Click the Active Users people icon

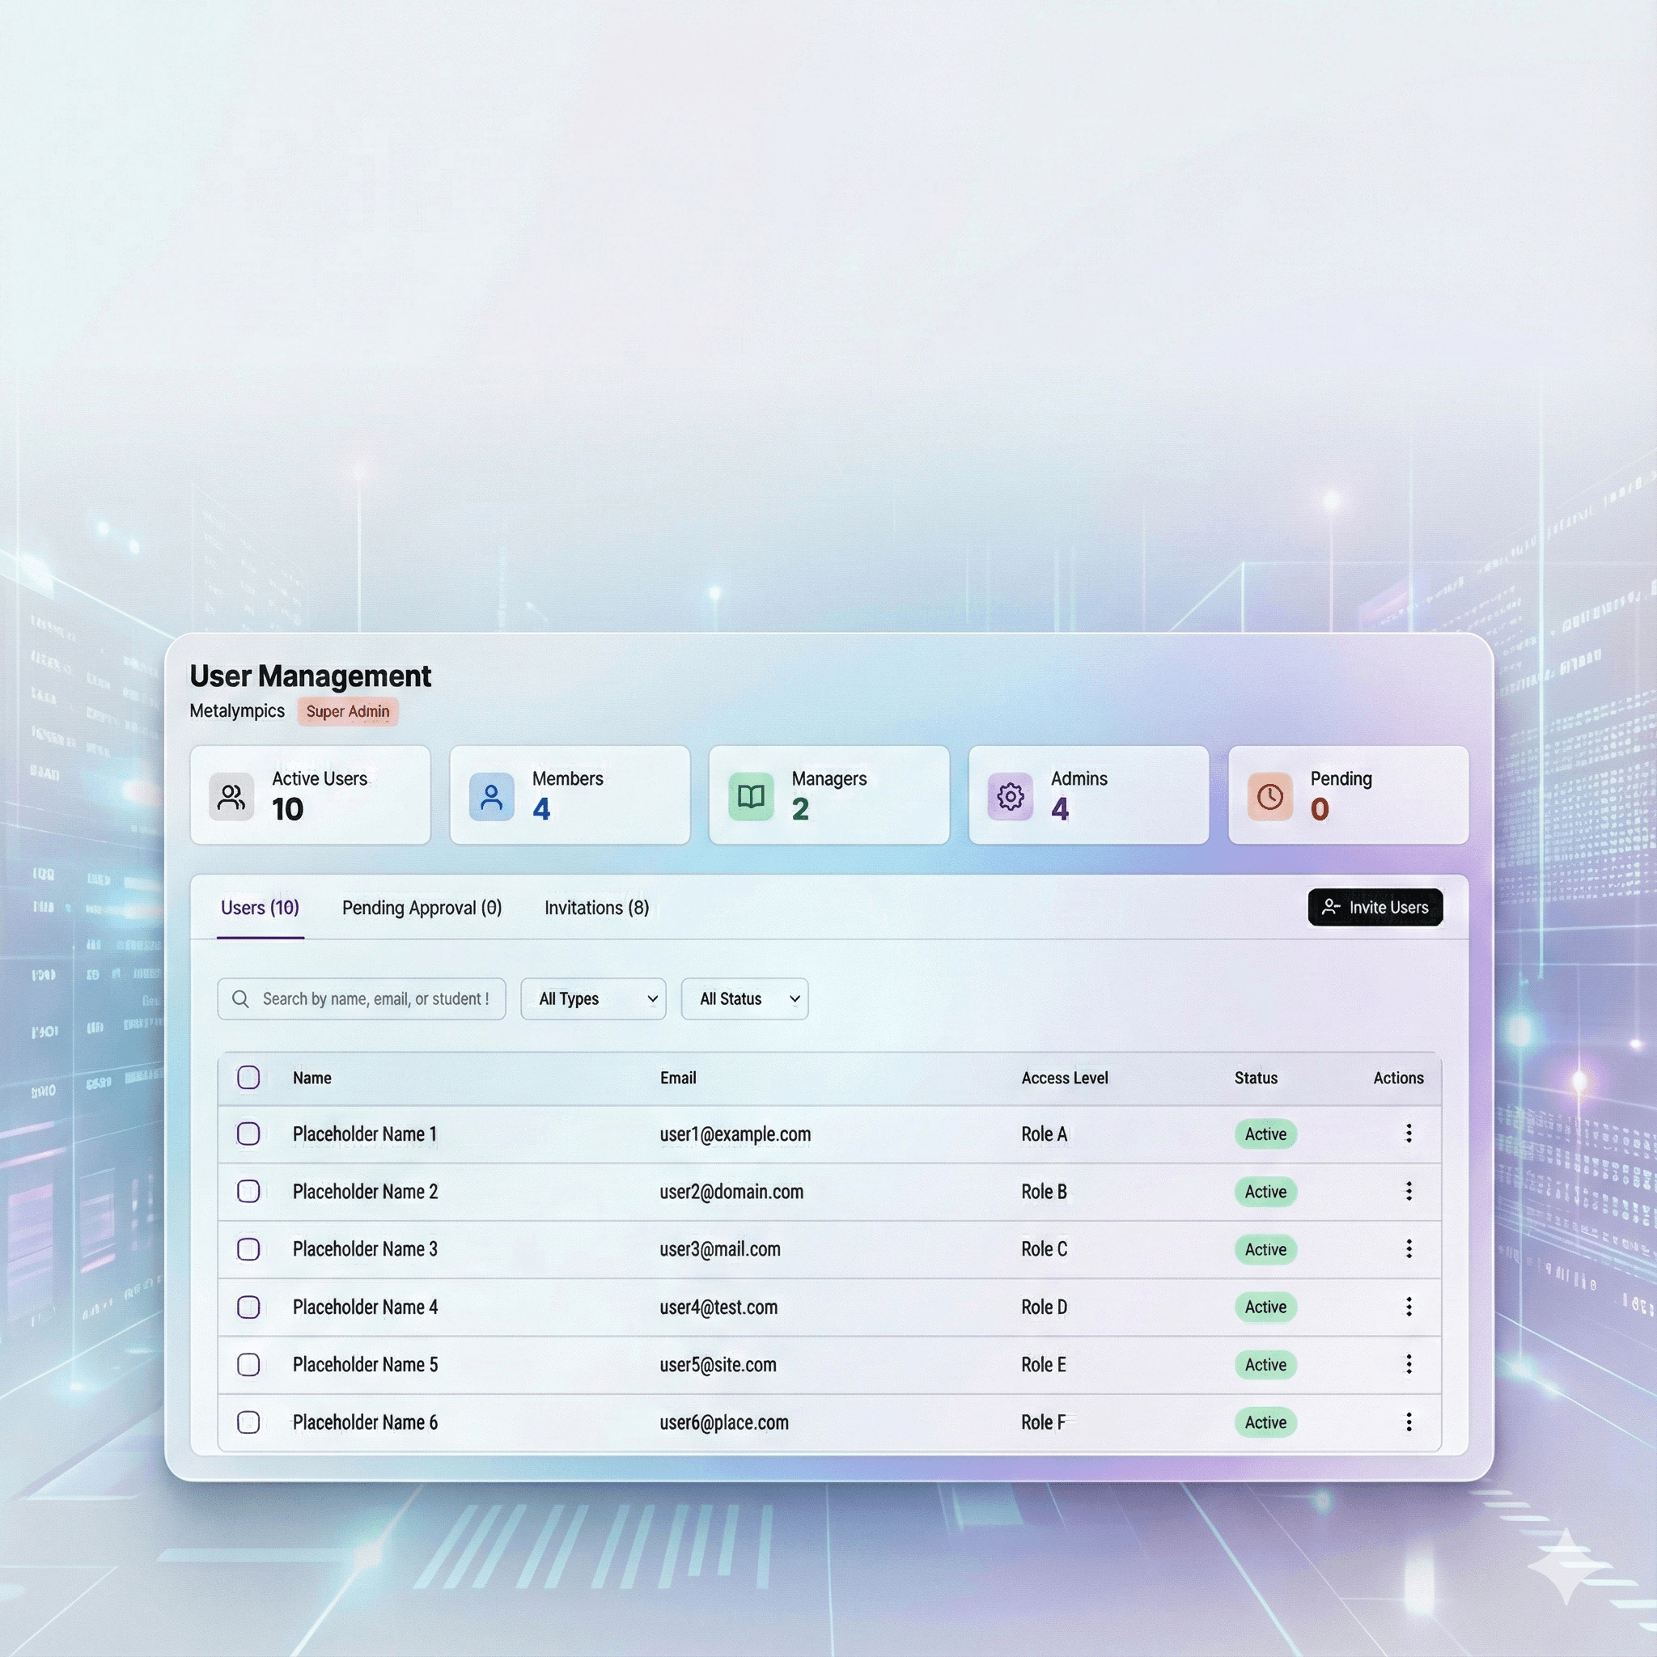click(231, 797)
